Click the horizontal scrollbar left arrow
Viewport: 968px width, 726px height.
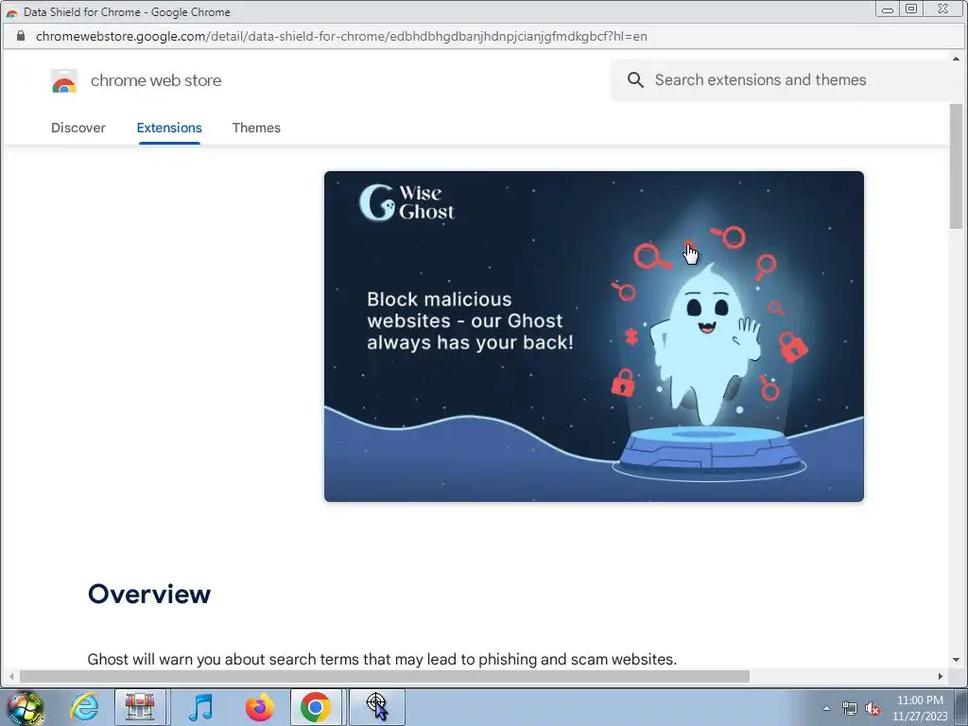tap(11, 677)
